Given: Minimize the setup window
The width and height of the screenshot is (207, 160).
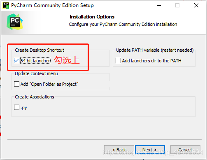Looking at the screenshot, I should point(159,5).
